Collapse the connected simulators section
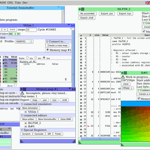The image size is (150, 150). click(22, 104)
